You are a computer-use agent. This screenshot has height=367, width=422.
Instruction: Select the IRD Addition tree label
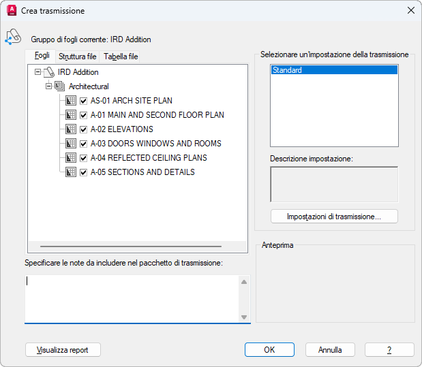(78, 72)
